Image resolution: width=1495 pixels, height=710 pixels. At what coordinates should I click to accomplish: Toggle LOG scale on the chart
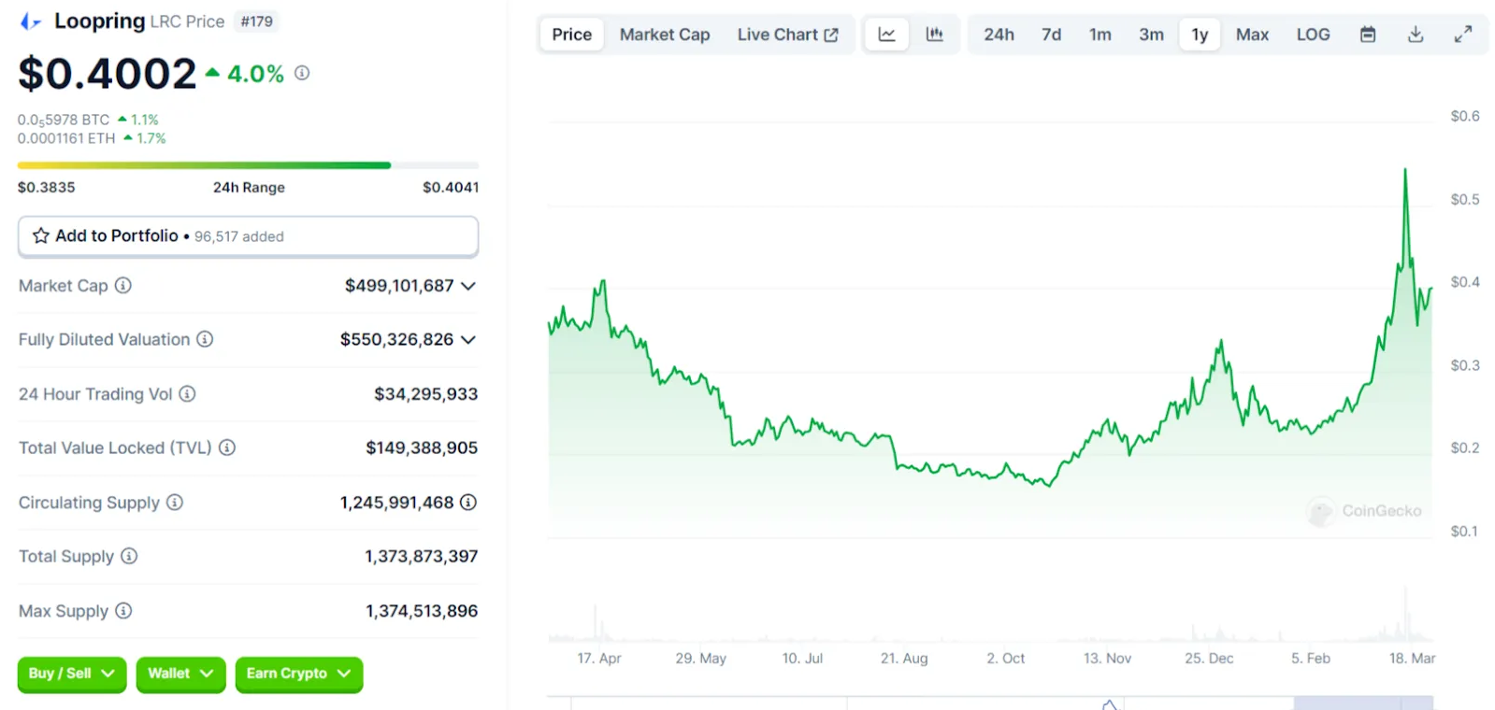coord(1313,34)
